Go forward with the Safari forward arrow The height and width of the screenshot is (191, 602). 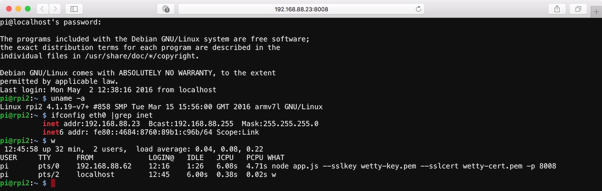click(55, 9)
